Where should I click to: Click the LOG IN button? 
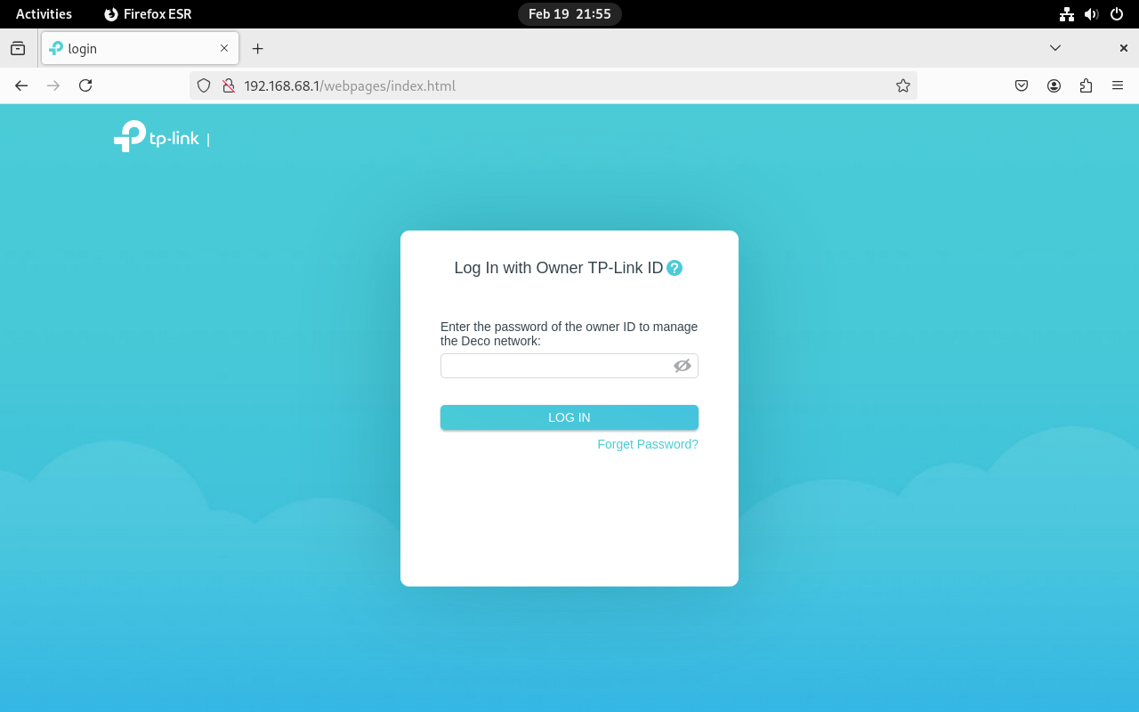[x=569, y=417]
